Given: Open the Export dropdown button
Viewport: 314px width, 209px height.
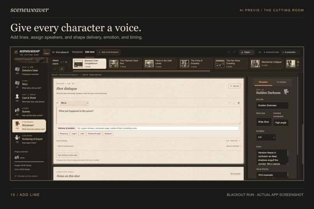Looking at the screenshot, I should [x=247, y=52].
